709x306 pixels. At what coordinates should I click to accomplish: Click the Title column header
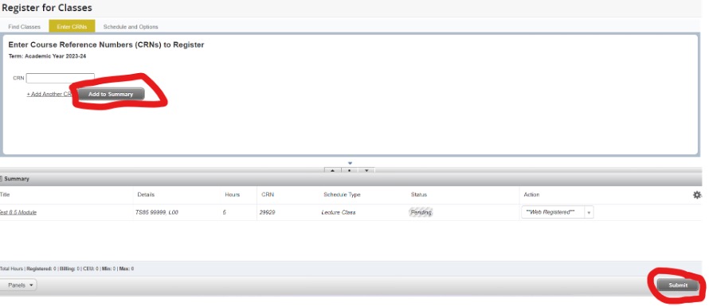click(5, 195)
